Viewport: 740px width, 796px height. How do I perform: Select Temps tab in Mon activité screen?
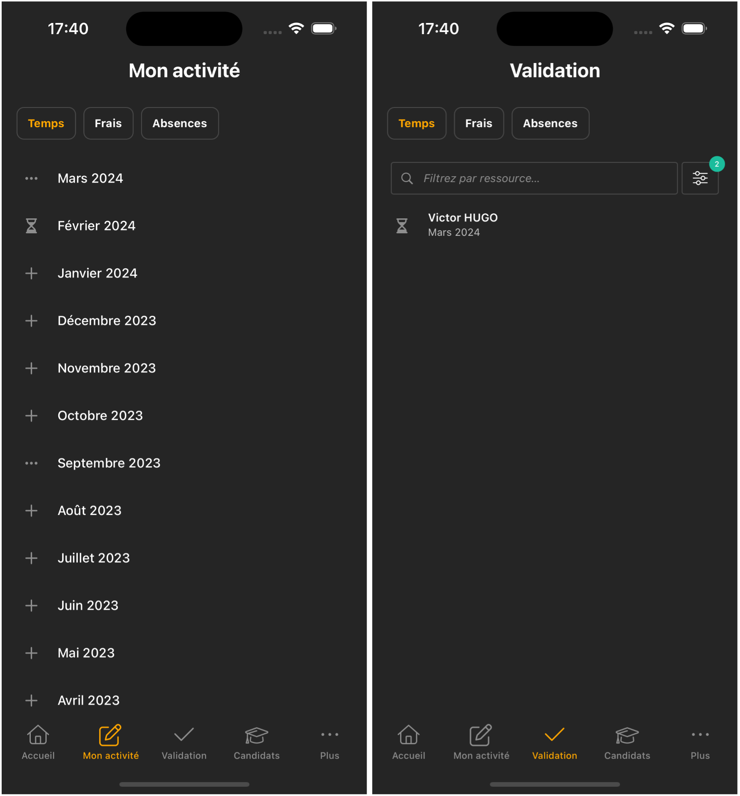[46, 124]
